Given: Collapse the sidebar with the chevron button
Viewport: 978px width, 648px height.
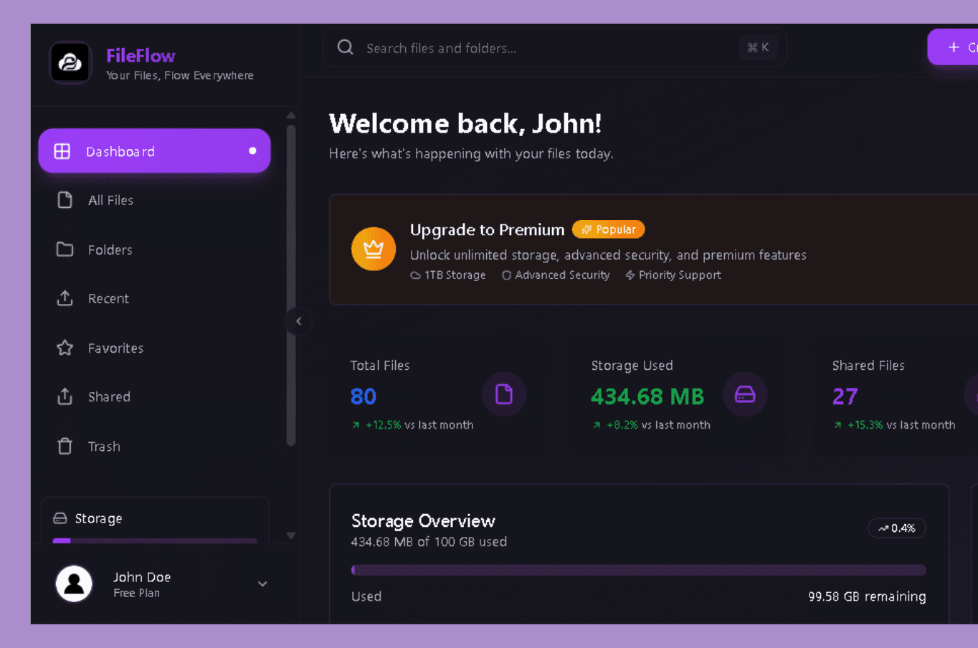Looking at the screenshot, I should (x=299, y=321).
